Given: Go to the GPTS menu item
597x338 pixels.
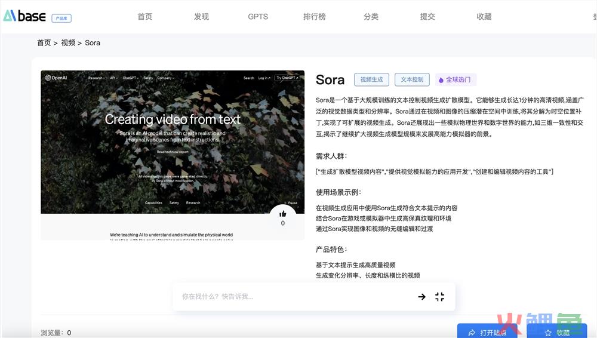Looking at the screenshot, I should (258, 16).
